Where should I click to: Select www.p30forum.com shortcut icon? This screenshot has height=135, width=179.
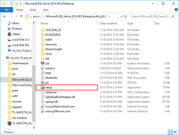coord(42,111)
